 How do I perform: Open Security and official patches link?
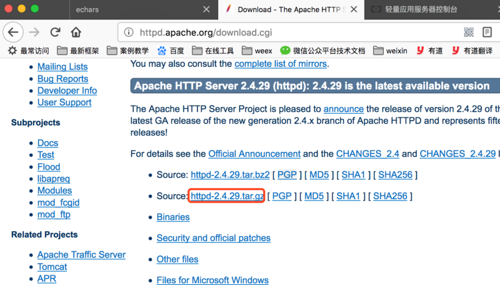[213, 238]
